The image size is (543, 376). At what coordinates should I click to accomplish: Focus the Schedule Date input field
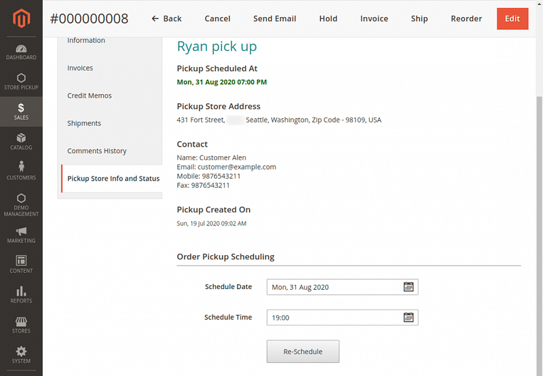[x=343, y=287]
